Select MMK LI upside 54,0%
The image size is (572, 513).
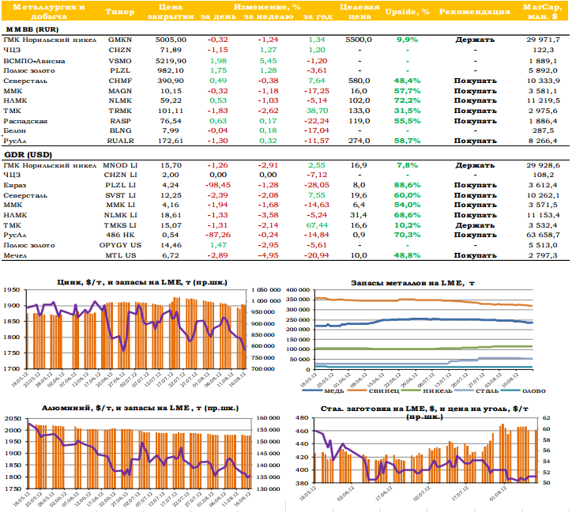[x=407, y=205]
